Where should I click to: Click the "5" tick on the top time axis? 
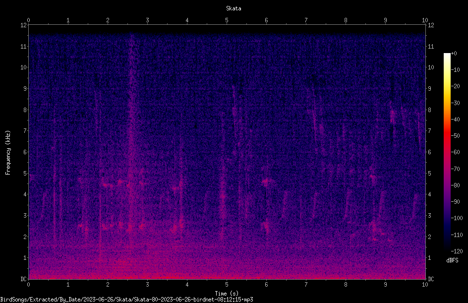pos(227,20)
